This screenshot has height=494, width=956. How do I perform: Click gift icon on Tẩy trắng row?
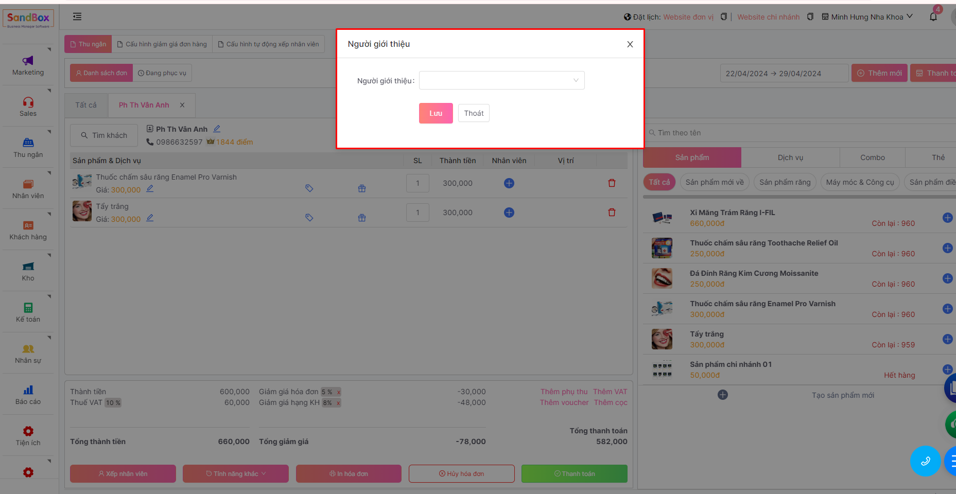pos(362,218)
